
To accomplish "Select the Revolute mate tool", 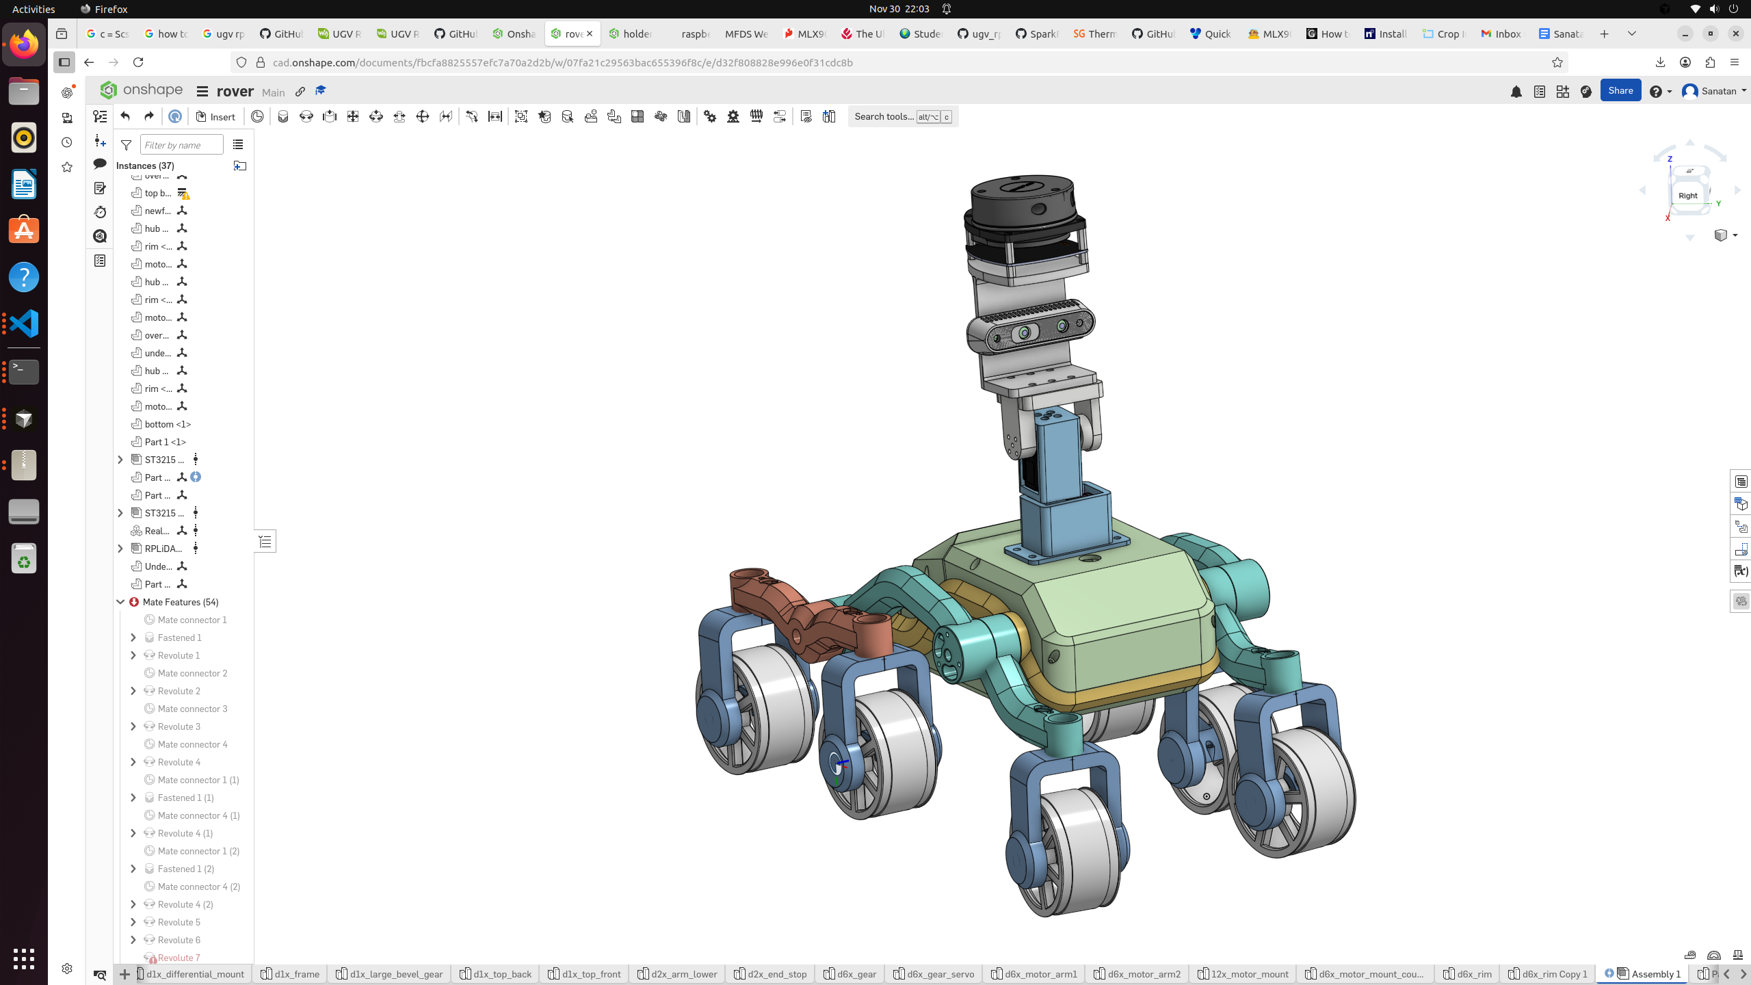I will (306, 117).
